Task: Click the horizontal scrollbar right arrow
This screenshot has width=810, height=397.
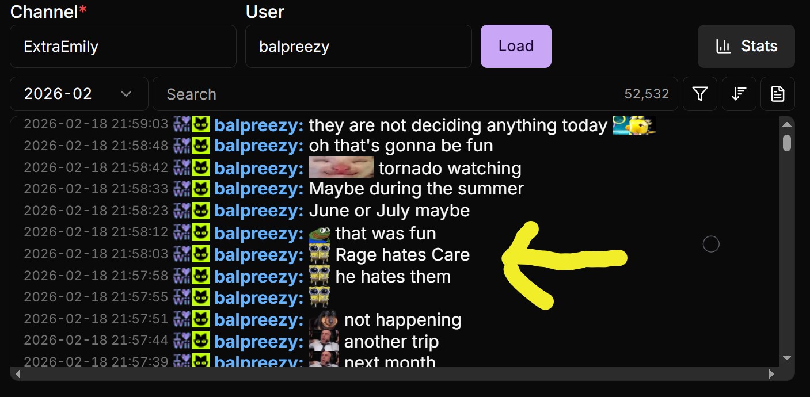Action: click(771, 374)
